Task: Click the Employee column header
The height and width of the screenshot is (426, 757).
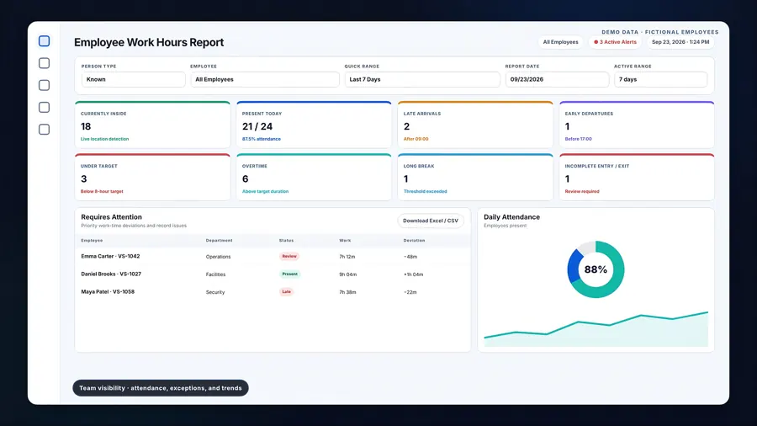Action: coord(92,240)
